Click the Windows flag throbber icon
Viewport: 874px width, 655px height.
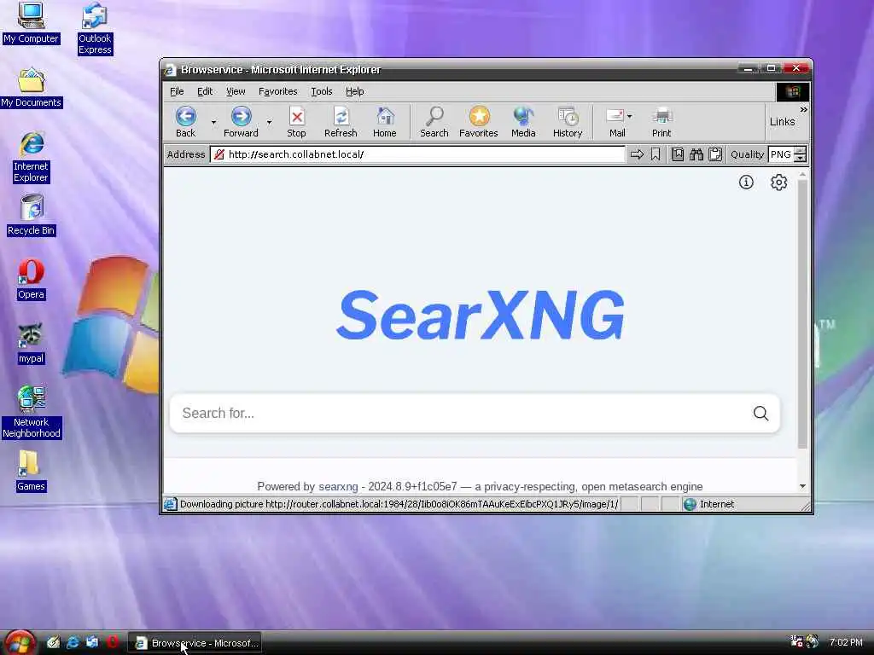point(793,92)
